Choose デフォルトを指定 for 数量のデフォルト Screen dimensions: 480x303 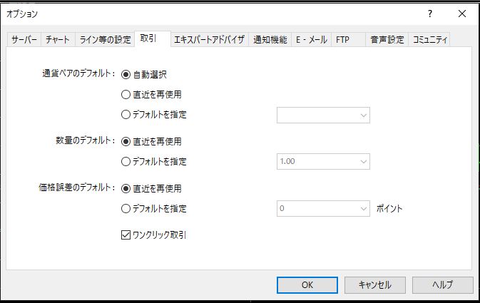[x=126, y=162]
